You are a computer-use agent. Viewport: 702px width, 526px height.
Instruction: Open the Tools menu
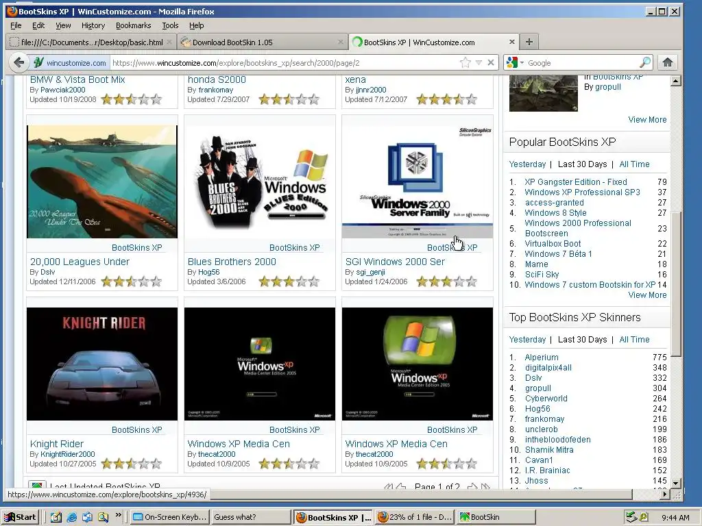click(170, 25)
